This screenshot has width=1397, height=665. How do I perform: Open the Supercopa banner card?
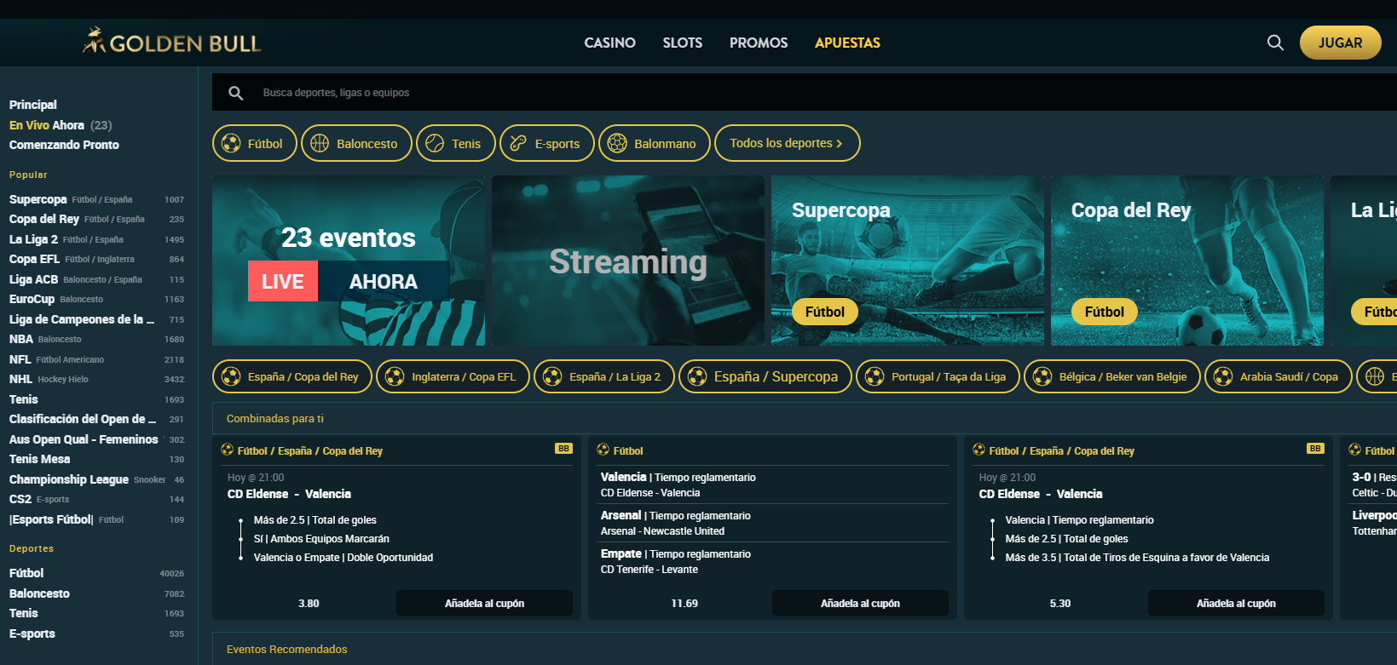(x=908, y=261)
